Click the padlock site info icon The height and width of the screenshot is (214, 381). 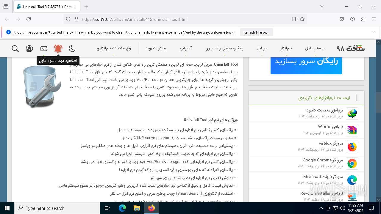pos(76,19)
